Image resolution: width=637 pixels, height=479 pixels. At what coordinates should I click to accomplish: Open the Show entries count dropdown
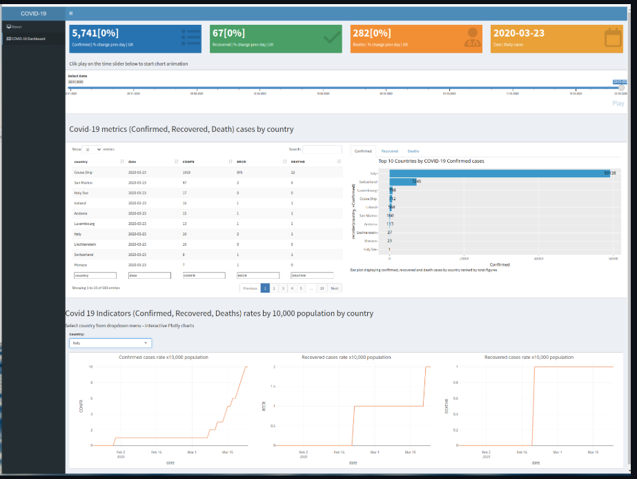click(x=92, y=149)
